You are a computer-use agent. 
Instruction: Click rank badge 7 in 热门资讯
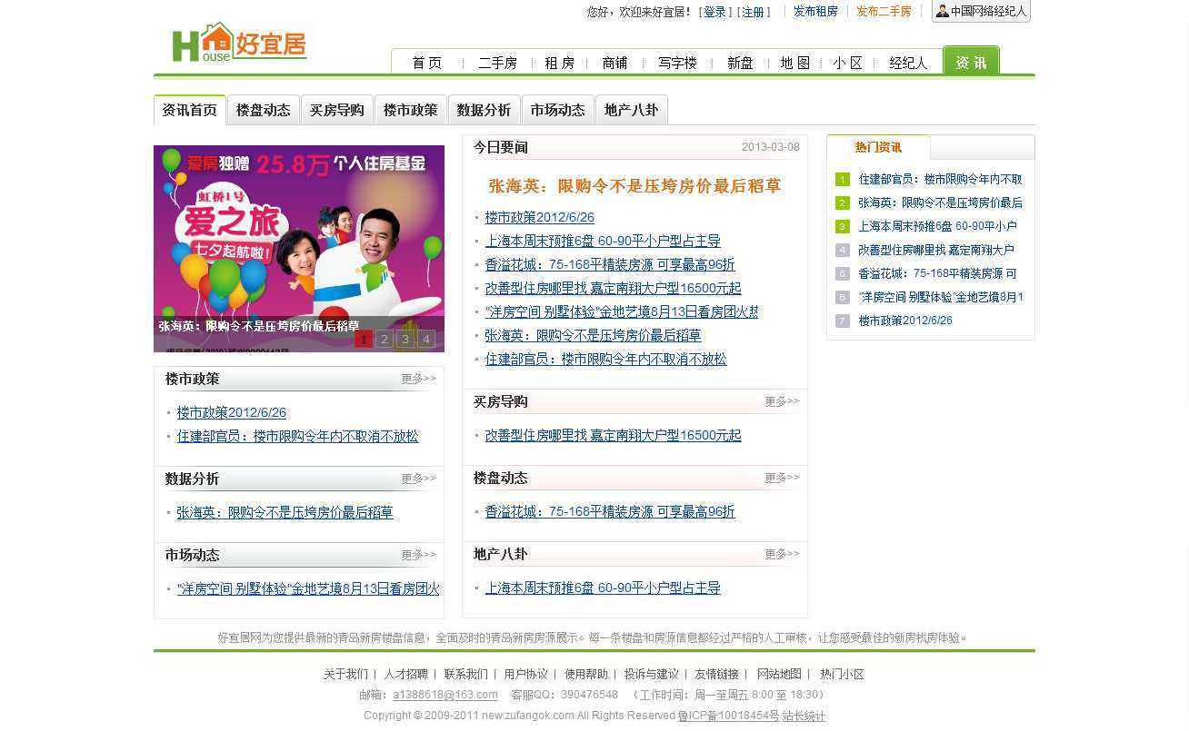(843, 321)
